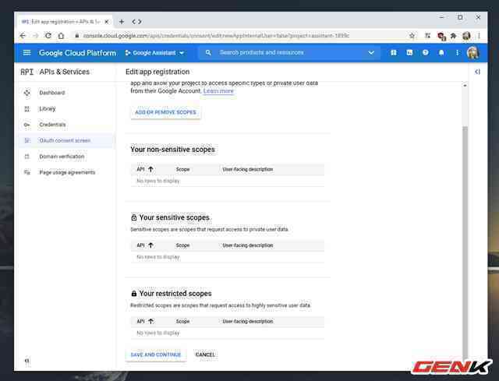This screenshot has height=381, width=499.
Task: Click the API logo beside APIs & Services
Action: click(x=27, y=72)
